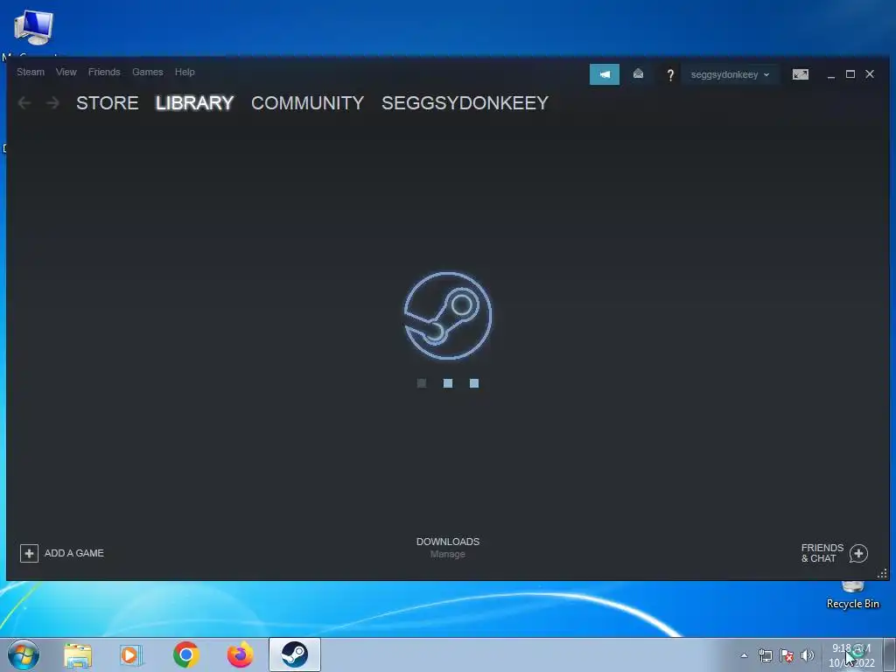
Task: Click the Friends chat bubble plus icon
Action: [858, 553]
